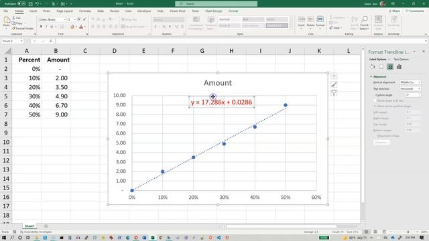The height and width of the screenshot is (241, 429).
Task: Switch to the Formulas tab
Action: pyautogui.click(x=85, y=11)
